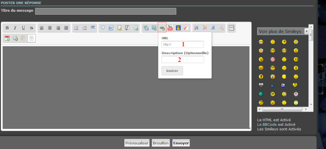Click the URL input field

click(x=183, y=44)
